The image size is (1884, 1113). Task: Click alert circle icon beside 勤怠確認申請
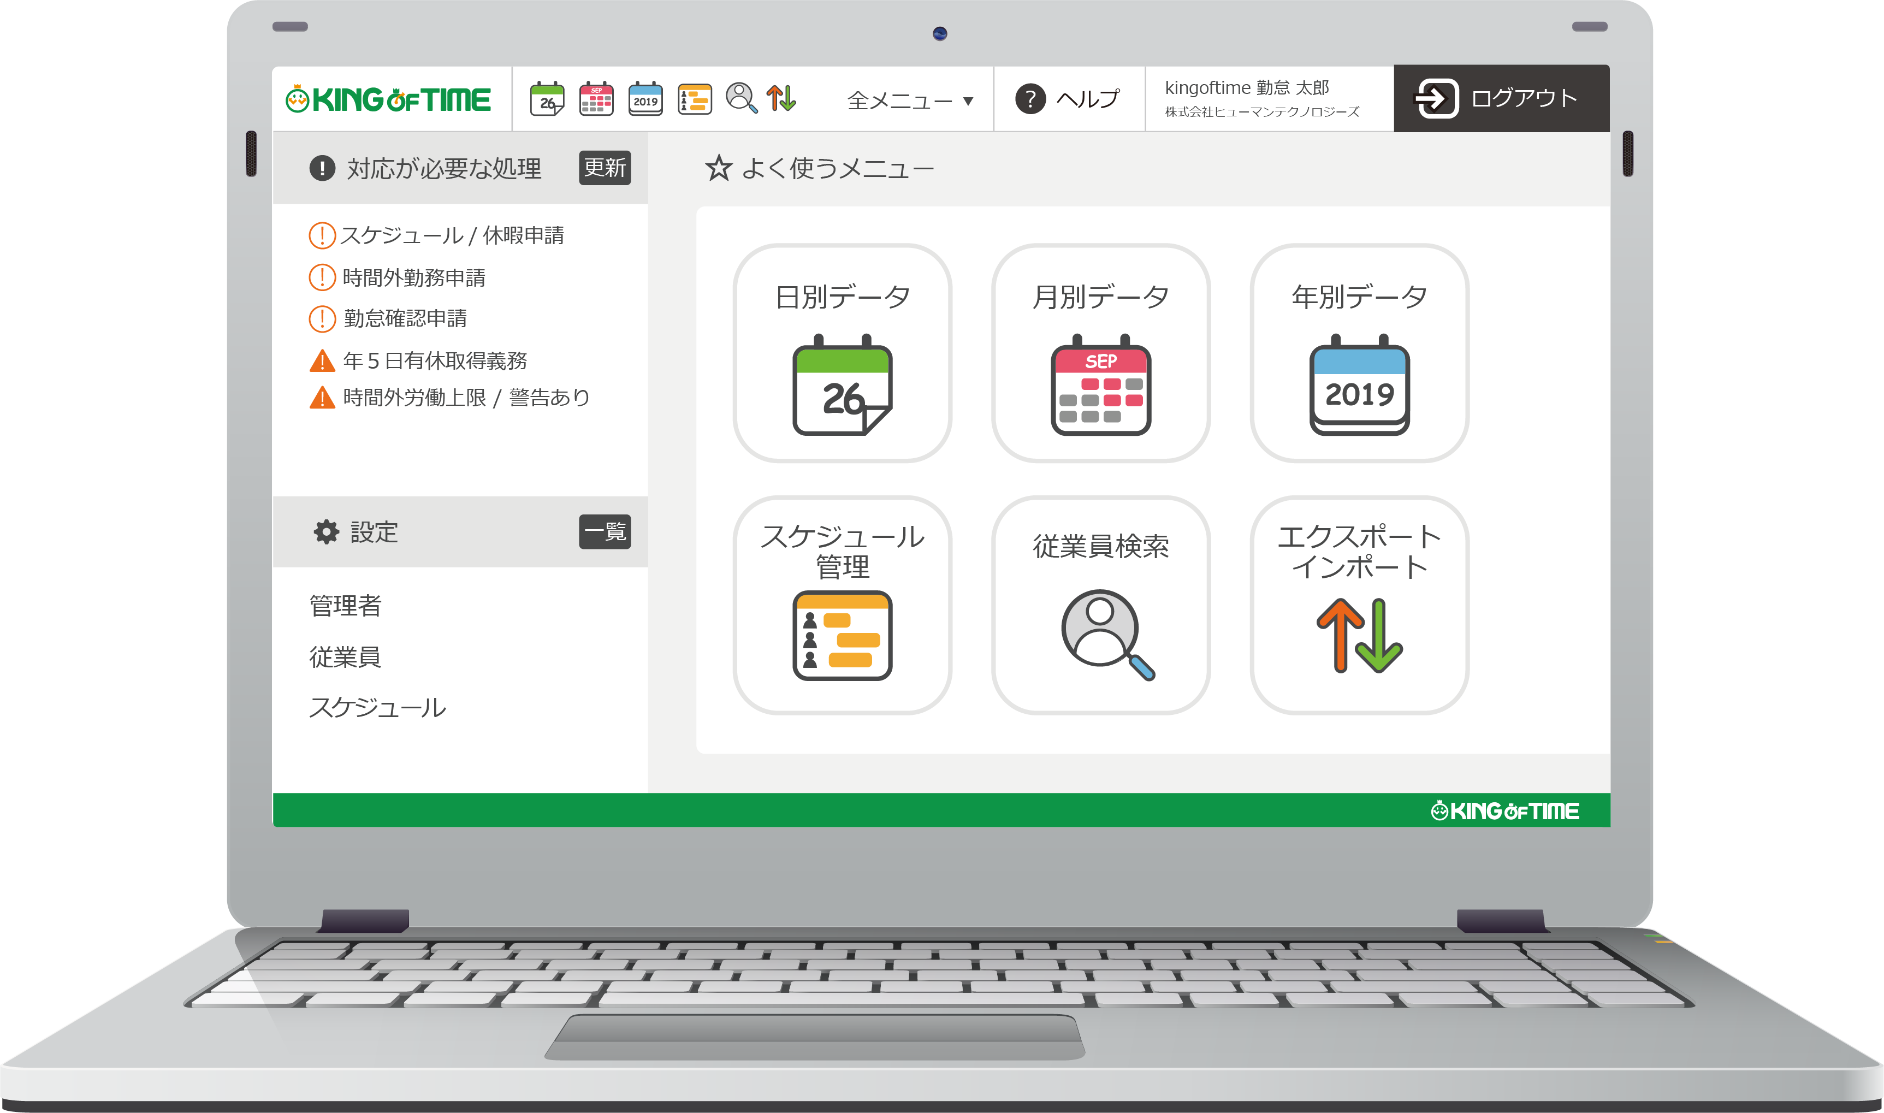[x=322, y=319]
